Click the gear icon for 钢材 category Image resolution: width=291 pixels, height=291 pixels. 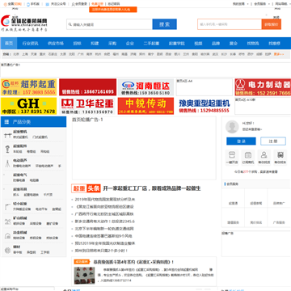pyautogui.click(x=7, y=250)
